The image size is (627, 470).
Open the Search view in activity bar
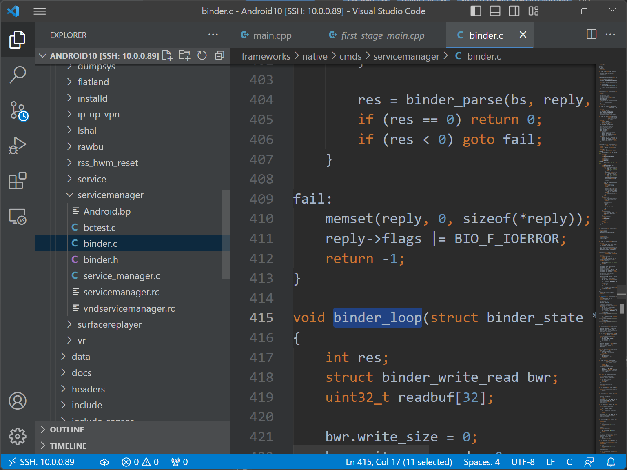(x=18, y=75)
